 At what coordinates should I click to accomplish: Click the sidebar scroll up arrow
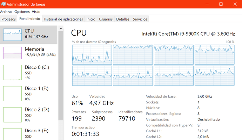[x=61, y=28]
